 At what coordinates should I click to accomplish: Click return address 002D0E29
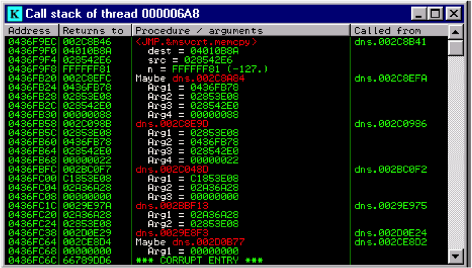coord(87,233)
